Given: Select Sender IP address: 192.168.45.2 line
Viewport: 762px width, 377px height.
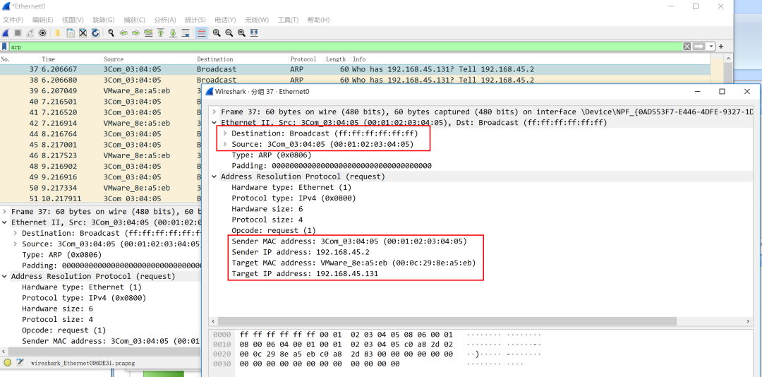Looking at the screenshot, I should coord(301,252).
